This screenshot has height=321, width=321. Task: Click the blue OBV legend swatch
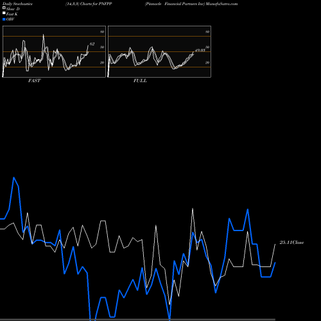4,19
